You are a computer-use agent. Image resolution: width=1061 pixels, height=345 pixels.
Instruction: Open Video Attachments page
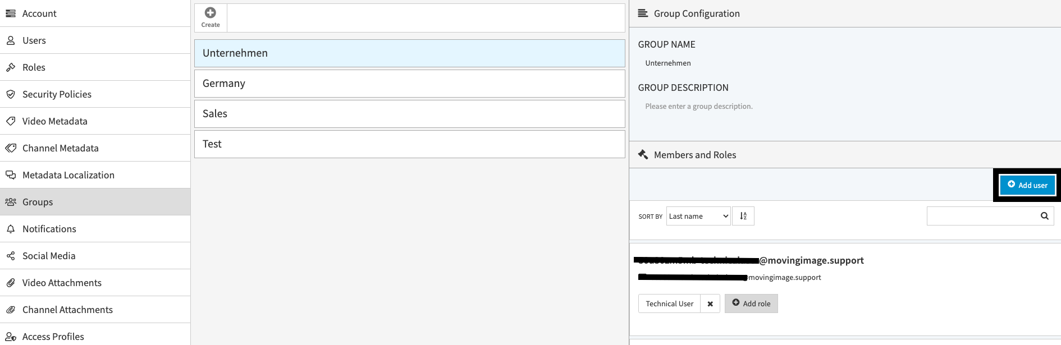click(95, 283)
